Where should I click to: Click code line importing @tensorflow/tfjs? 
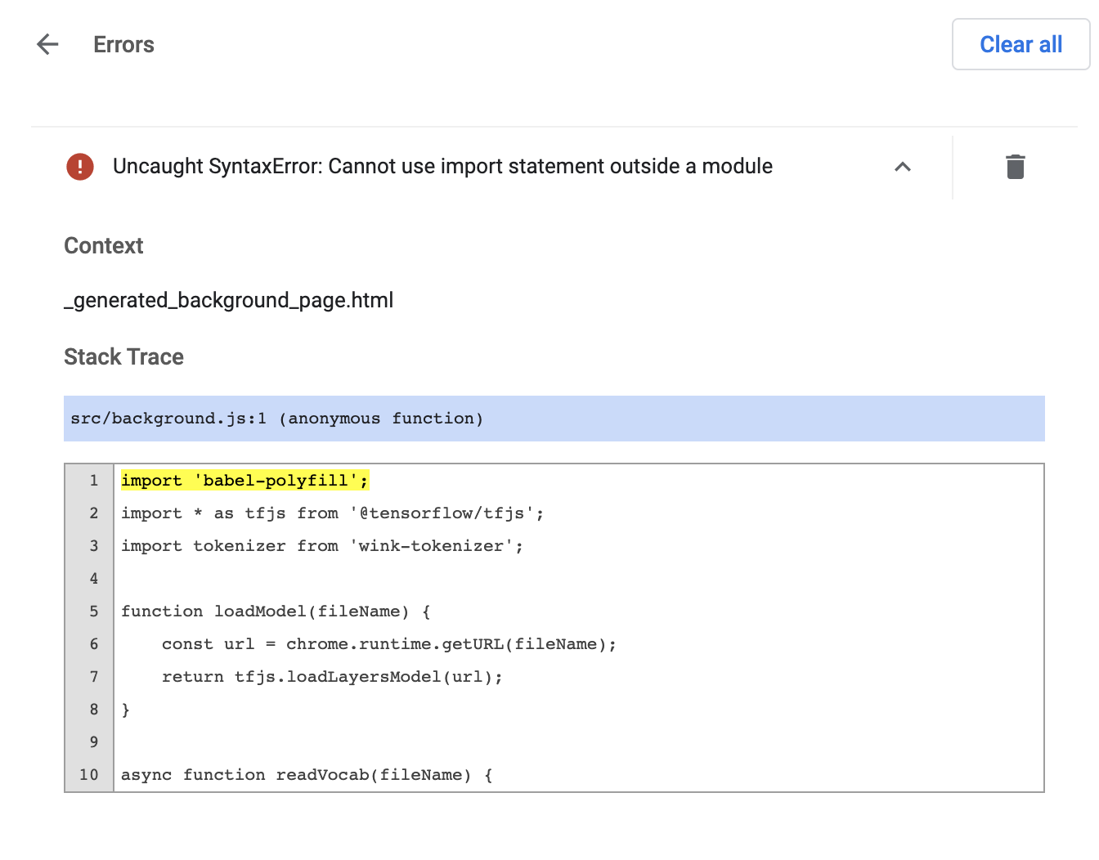pyautogui.click(x=332, y=513)
